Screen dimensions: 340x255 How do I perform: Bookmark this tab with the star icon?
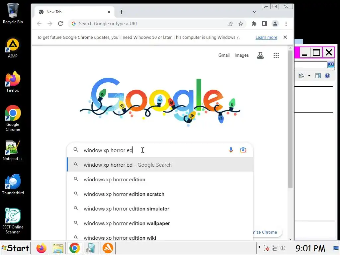click(x=241, y=24)
